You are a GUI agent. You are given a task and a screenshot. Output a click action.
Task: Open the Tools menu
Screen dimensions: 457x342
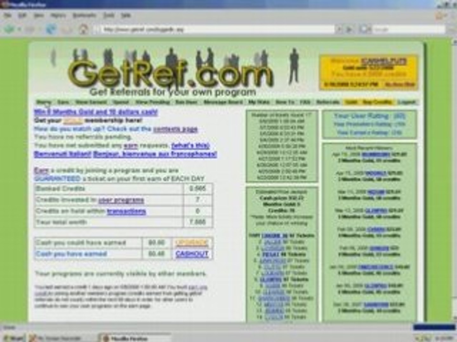point(109,15)
